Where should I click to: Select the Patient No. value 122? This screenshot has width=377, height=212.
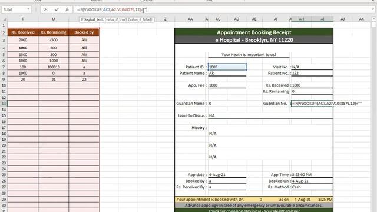pos(312,73)
